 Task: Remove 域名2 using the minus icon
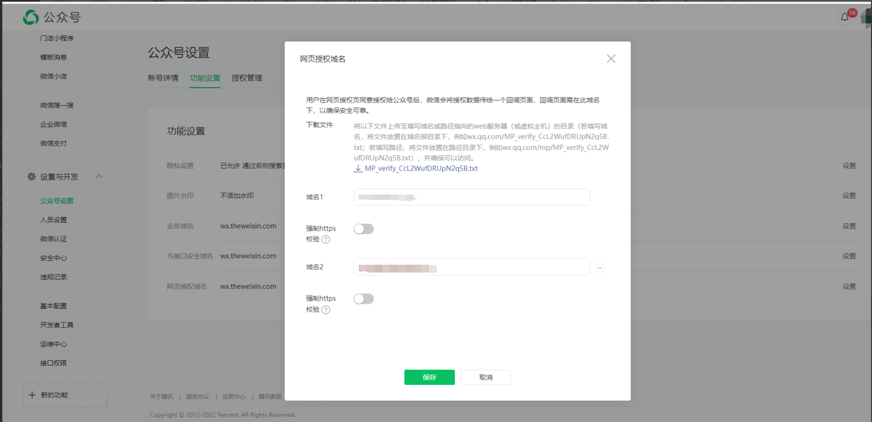(600, 268)
